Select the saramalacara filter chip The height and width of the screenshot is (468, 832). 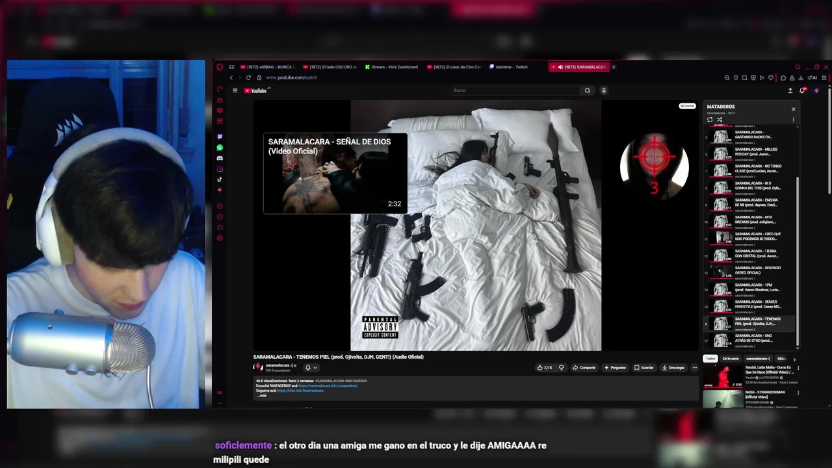click(x=758, y=359)
